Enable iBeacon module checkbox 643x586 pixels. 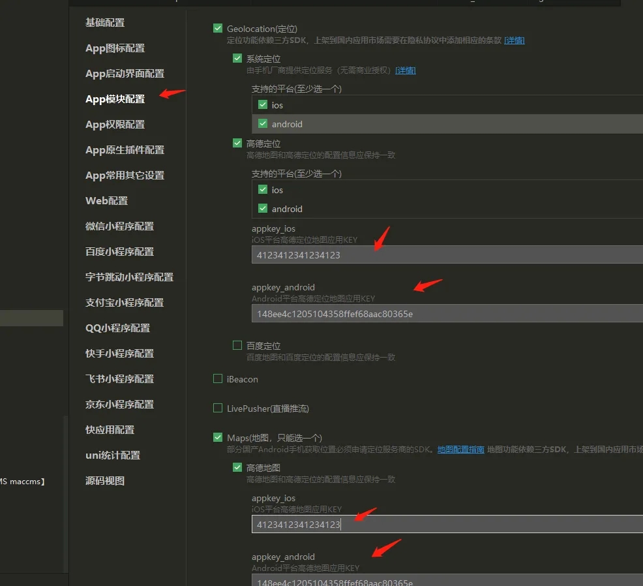point(218,378)
